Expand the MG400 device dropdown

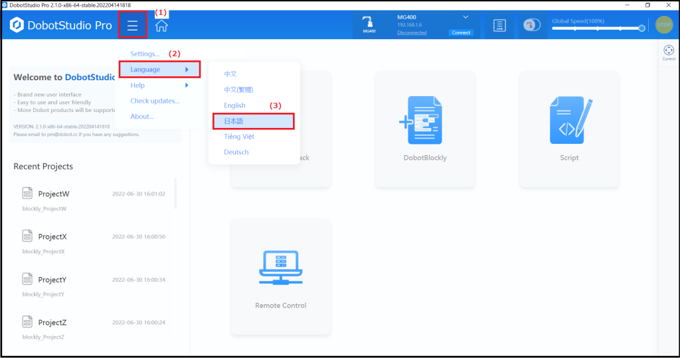(x=466, y=17)
